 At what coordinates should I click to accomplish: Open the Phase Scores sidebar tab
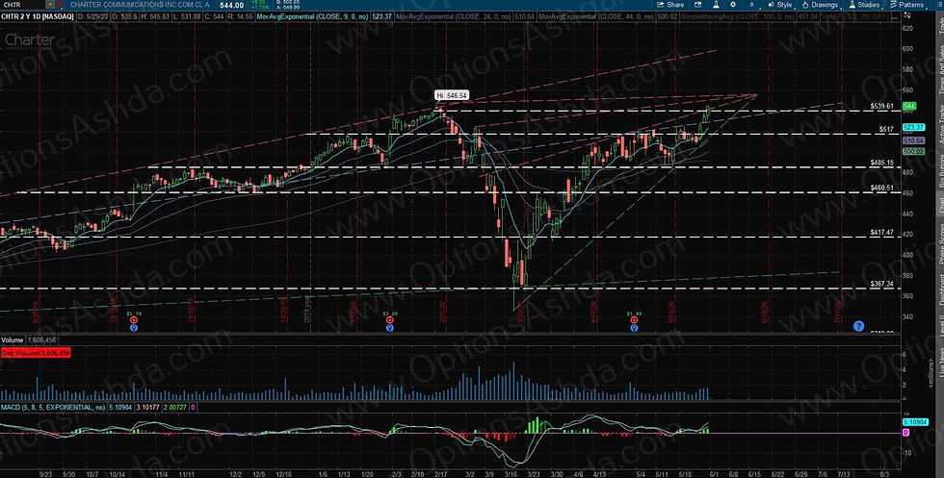940,244
